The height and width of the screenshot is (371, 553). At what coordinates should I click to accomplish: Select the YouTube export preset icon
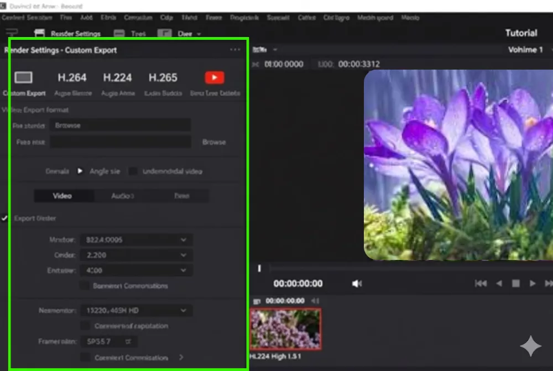pyautogui.click(x=214, y=77)
